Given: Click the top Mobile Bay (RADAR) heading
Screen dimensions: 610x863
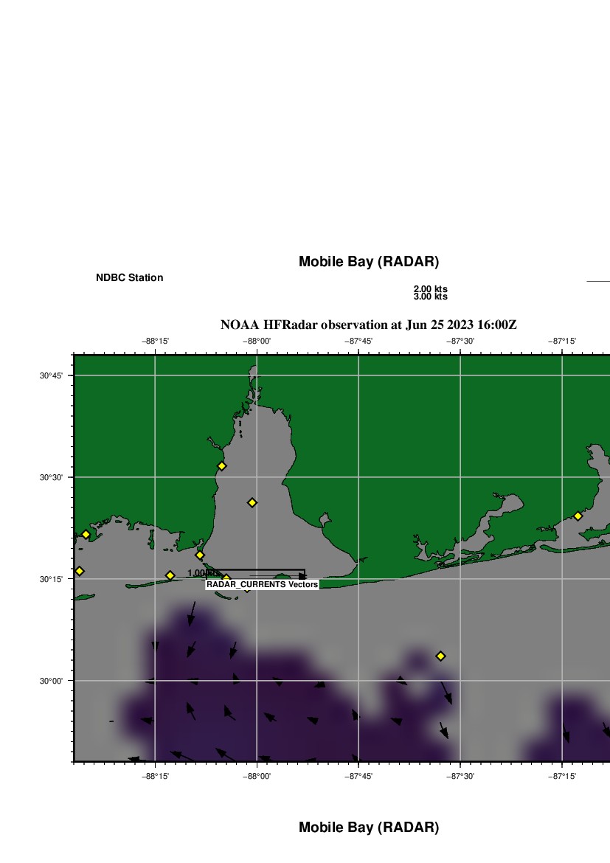Looking at the screenshot, I should click(368, 262).
